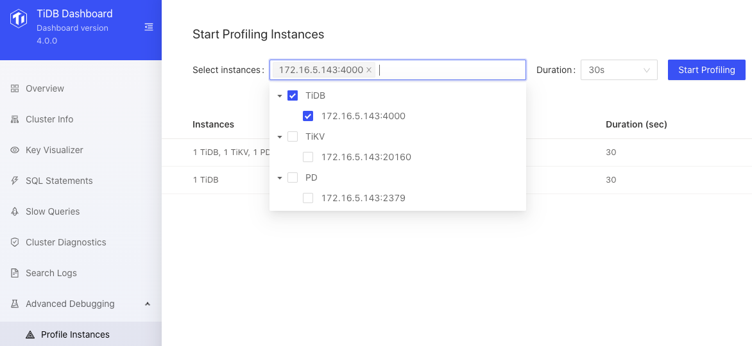The image size is (752, 346).
Task: Check the 172.16.5.143:20160 instance checkbox
Action: [308, 157]
